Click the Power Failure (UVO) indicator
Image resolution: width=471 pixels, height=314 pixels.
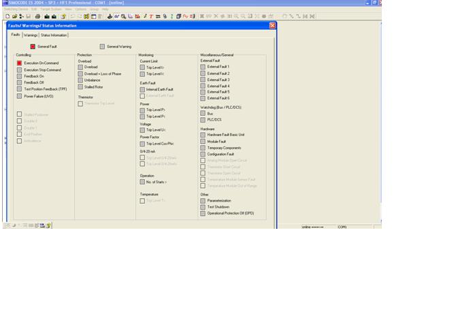(x=19, y=96)
